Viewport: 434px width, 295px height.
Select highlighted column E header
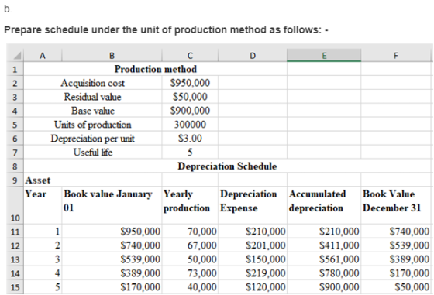click(x=324, y=56)
